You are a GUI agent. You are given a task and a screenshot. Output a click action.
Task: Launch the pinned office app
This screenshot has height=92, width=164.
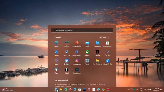tap(67, 44)
